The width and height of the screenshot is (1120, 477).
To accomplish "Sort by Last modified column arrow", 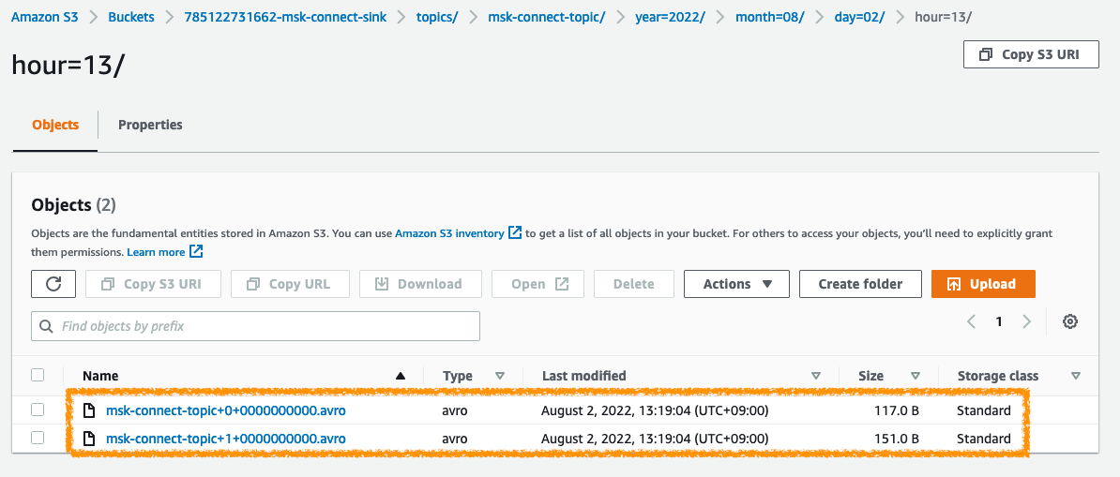I will pyautogui.click(x=816, y=376).
